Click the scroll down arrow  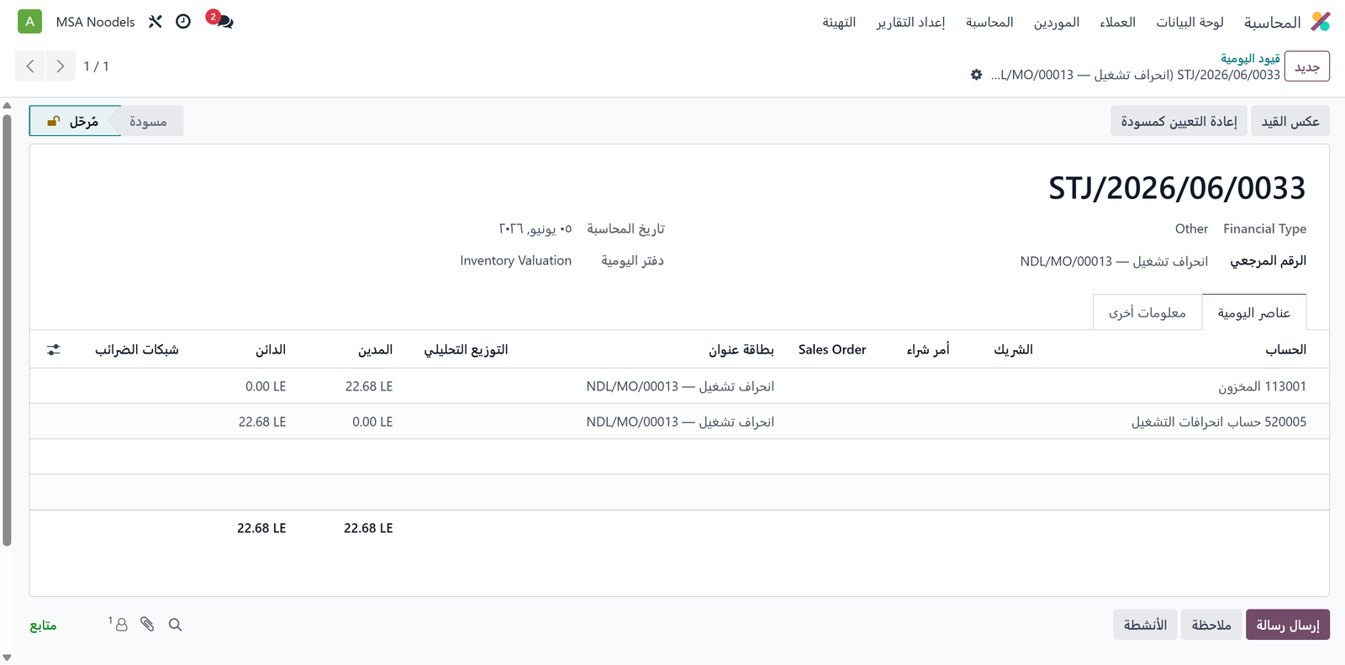[7, 657]
